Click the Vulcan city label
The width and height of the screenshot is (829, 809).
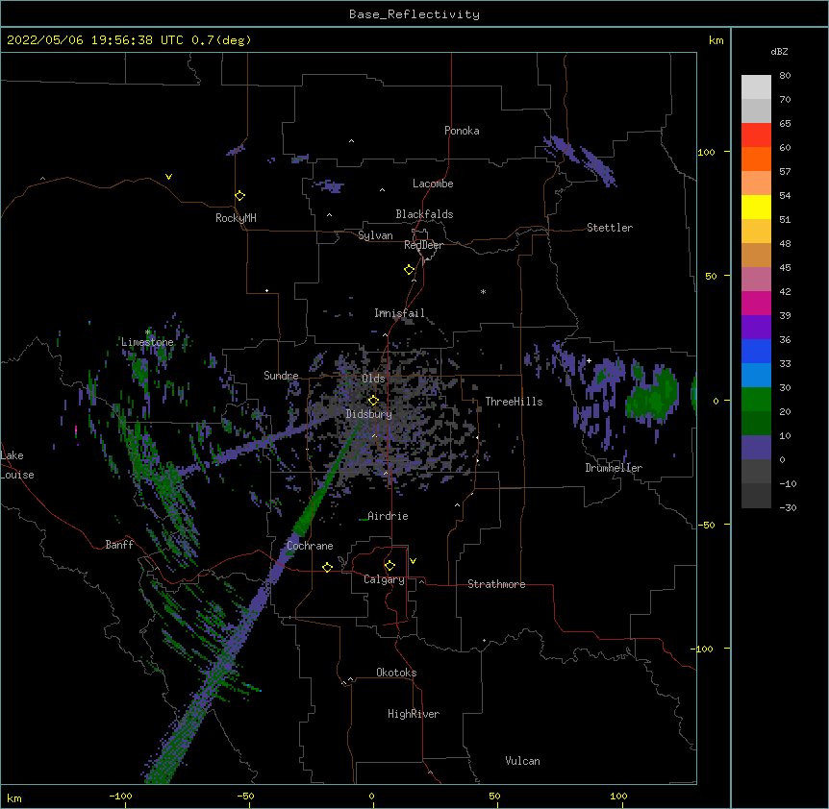(522, 761)
